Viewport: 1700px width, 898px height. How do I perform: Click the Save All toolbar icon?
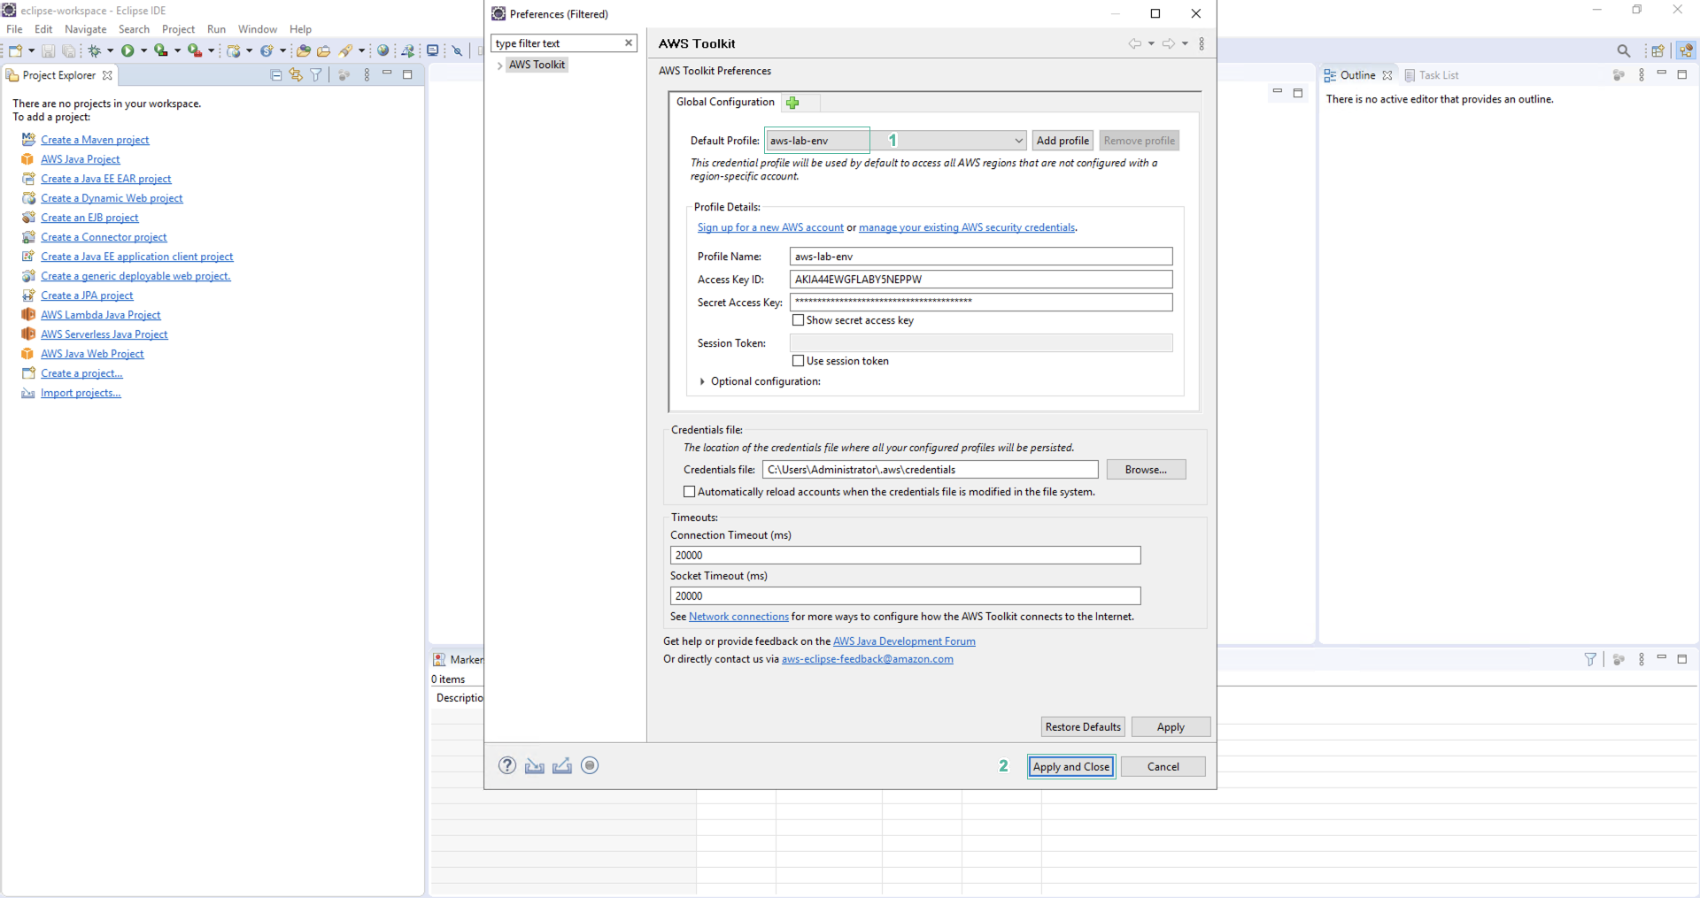pyautogui.click(x=68, y=51)
